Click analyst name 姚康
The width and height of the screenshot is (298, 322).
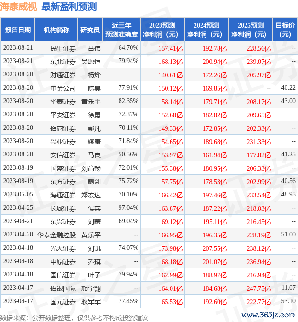click(x=94, y=142)
